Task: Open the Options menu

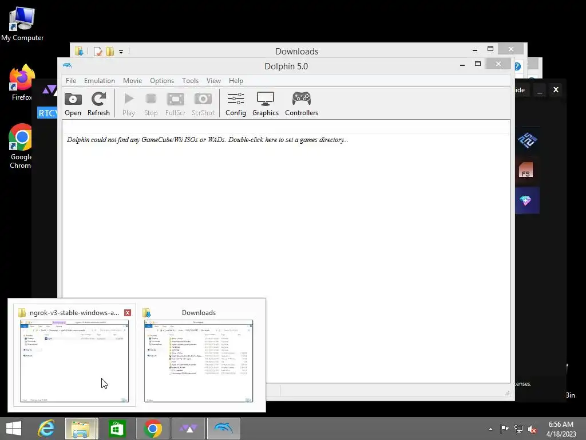Action: pyautogui.click(x=162, y=81)
